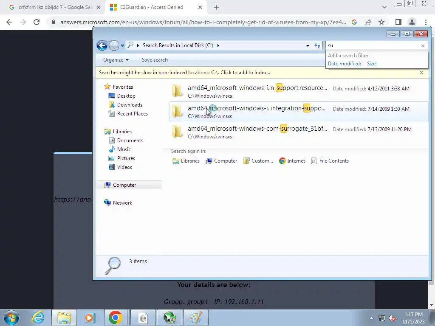Click the muted volume tray icon

(x=392, y=318)
